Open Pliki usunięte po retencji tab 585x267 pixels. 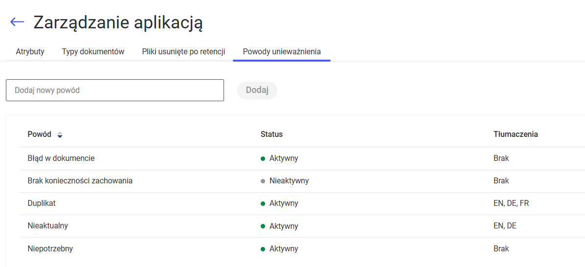pos(183,51)
